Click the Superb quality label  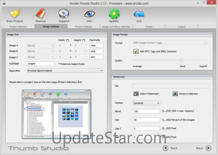(203, 66)
